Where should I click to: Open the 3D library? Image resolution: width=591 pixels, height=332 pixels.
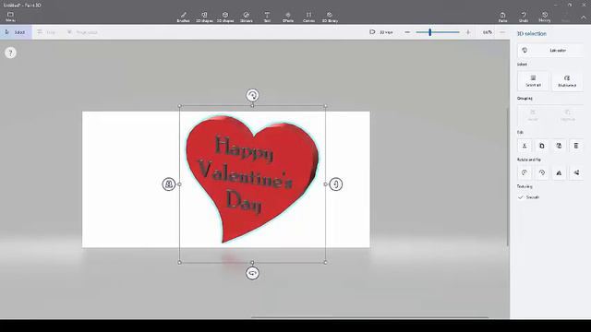point(330,17)
